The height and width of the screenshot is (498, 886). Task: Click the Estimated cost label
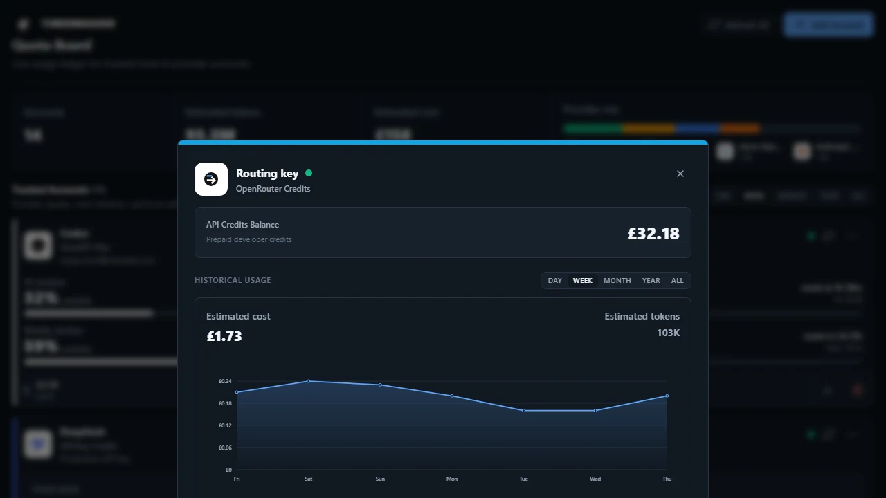pyautogui.click(x=238, y=316)
